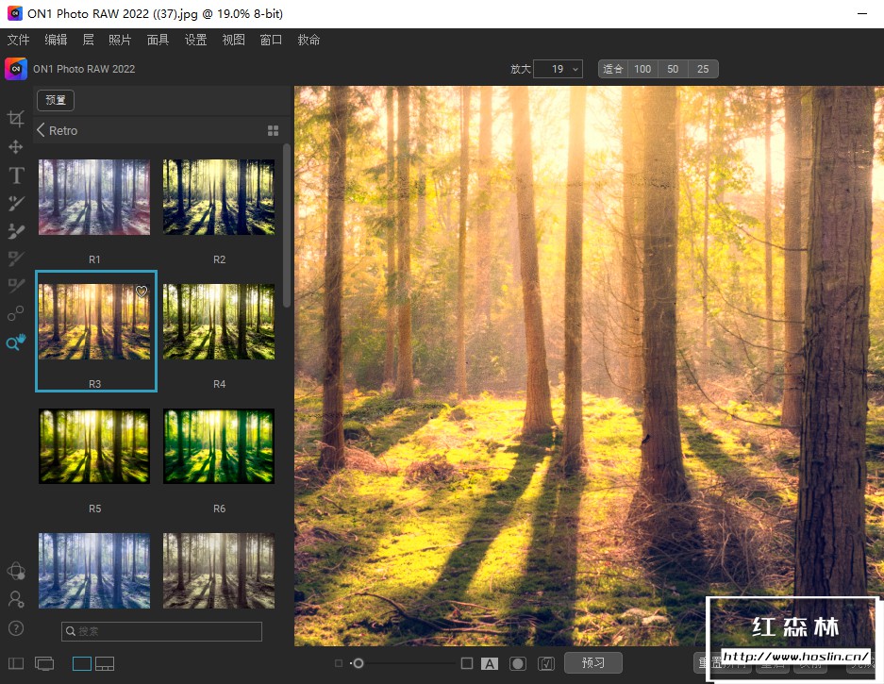884x684 pixels.
Task: Toggle favorite heart on R3 preset
Action: coord(142,292)
